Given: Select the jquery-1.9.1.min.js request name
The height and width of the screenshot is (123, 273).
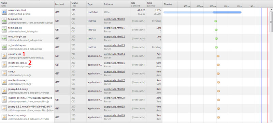Looking at the screenshot, I should (19, 89).
